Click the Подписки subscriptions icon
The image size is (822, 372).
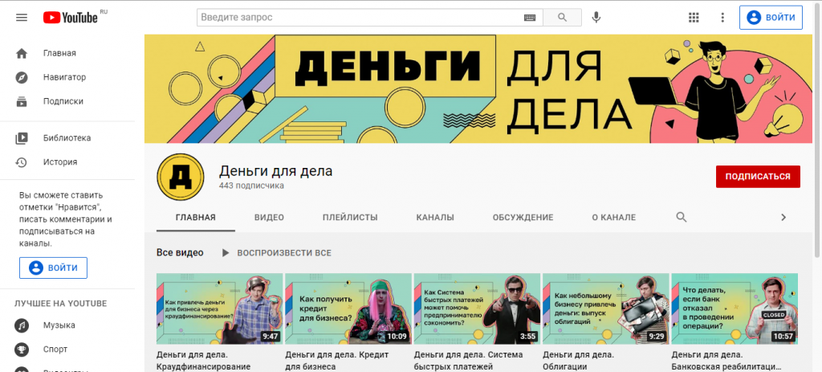tap(22, 101)
